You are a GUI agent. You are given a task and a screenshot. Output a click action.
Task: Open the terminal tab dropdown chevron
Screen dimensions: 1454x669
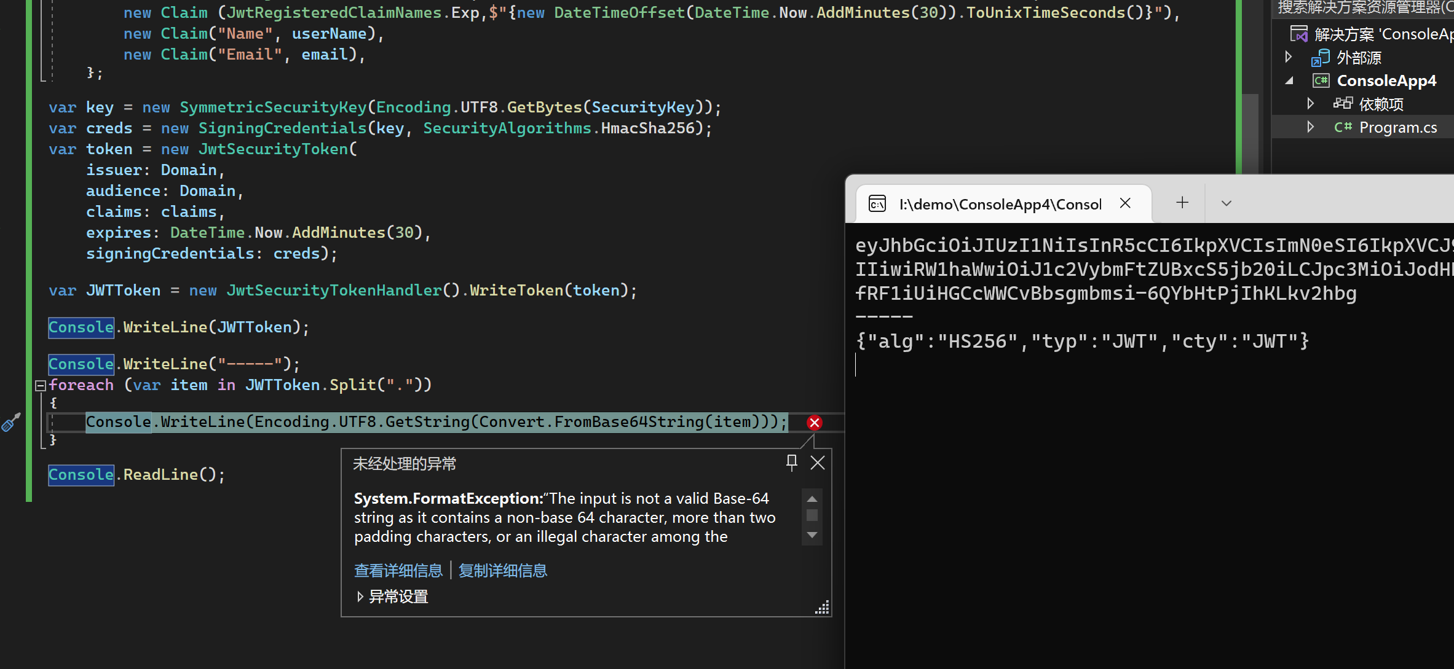tap(1226, 203)
